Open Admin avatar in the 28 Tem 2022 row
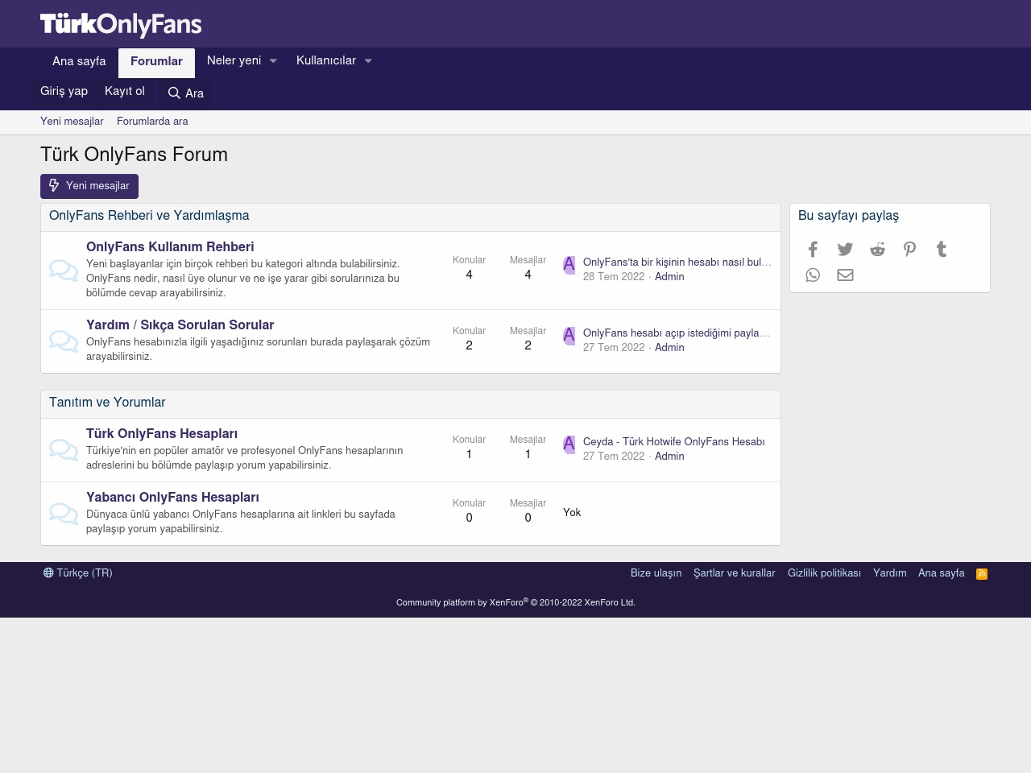 tap(569, 265)
